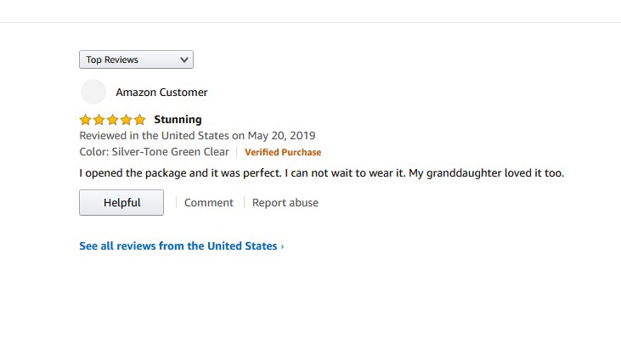Click the reviewer's grey profile avatar
This screenshot has width=621, height=355.
93,92
